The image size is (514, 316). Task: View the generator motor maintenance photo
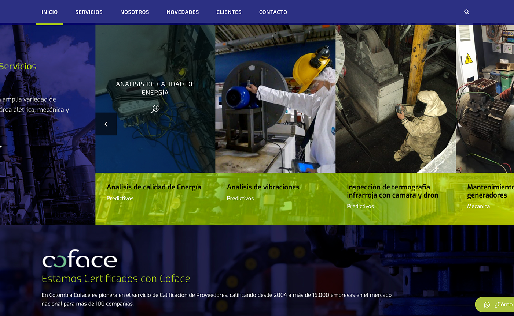[485, 99]
